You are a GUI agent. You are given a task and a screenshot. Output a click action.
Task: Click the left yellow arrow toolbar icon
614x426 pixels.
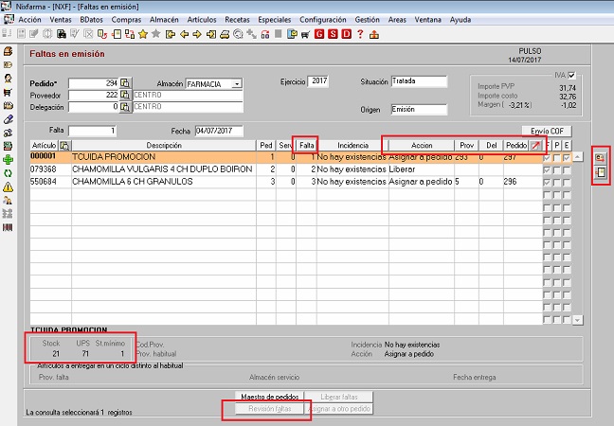pyautogui.click(x=184, y=34)
